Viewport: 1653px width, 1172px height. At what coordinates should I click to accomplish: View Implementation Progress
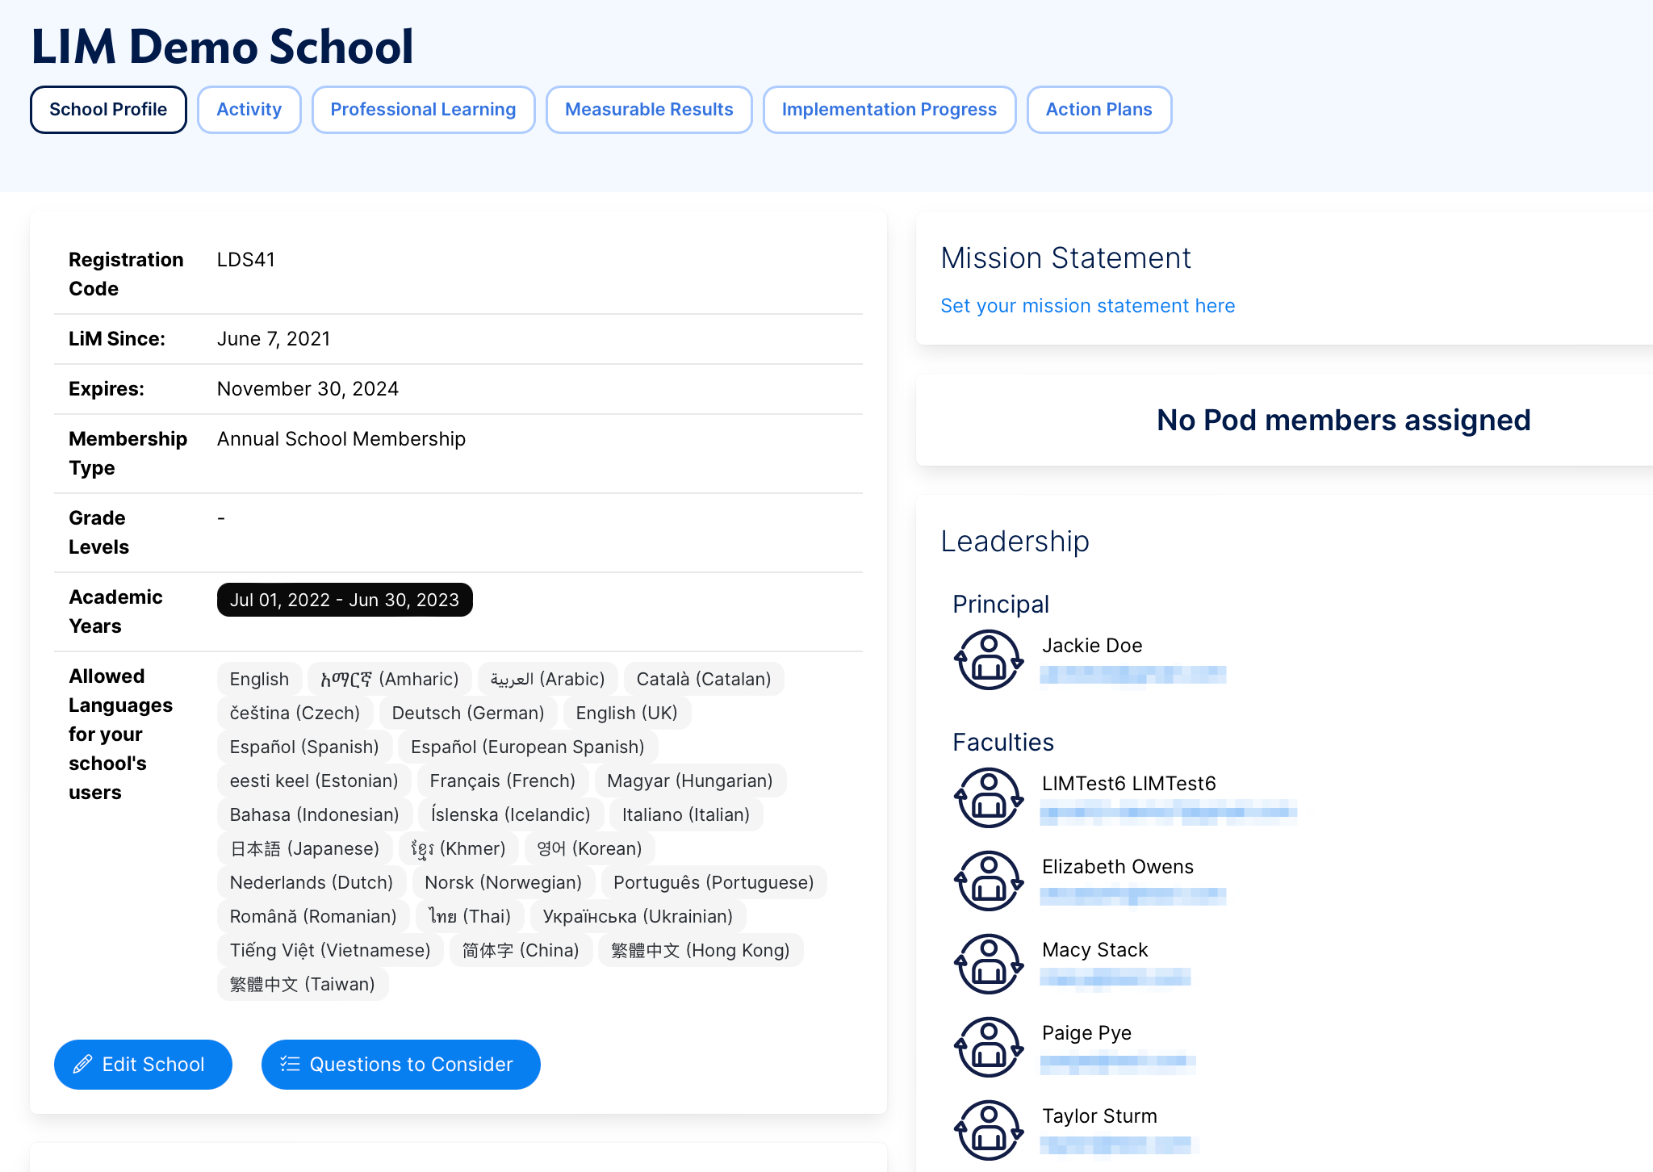click(x=889, y=109)
